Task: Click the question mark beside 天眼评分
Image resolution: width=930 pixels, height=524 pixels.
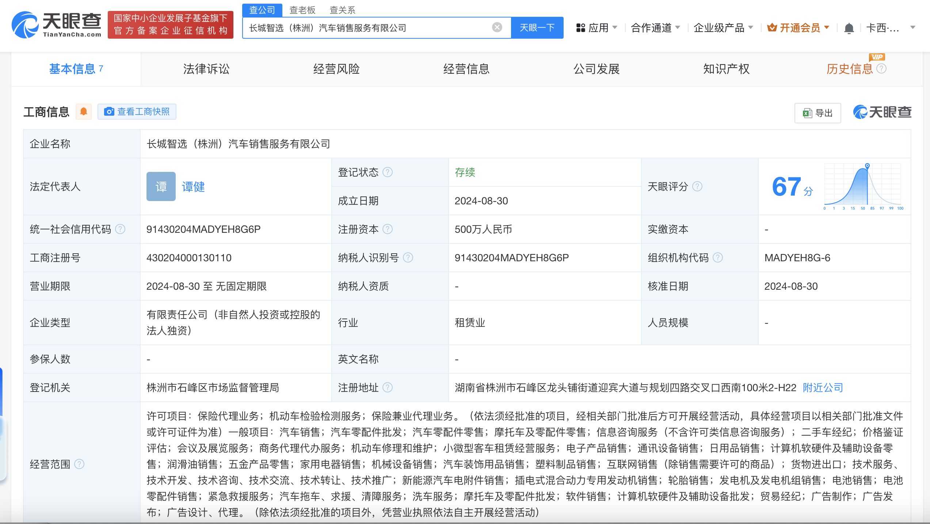Action: click(698, 186)
